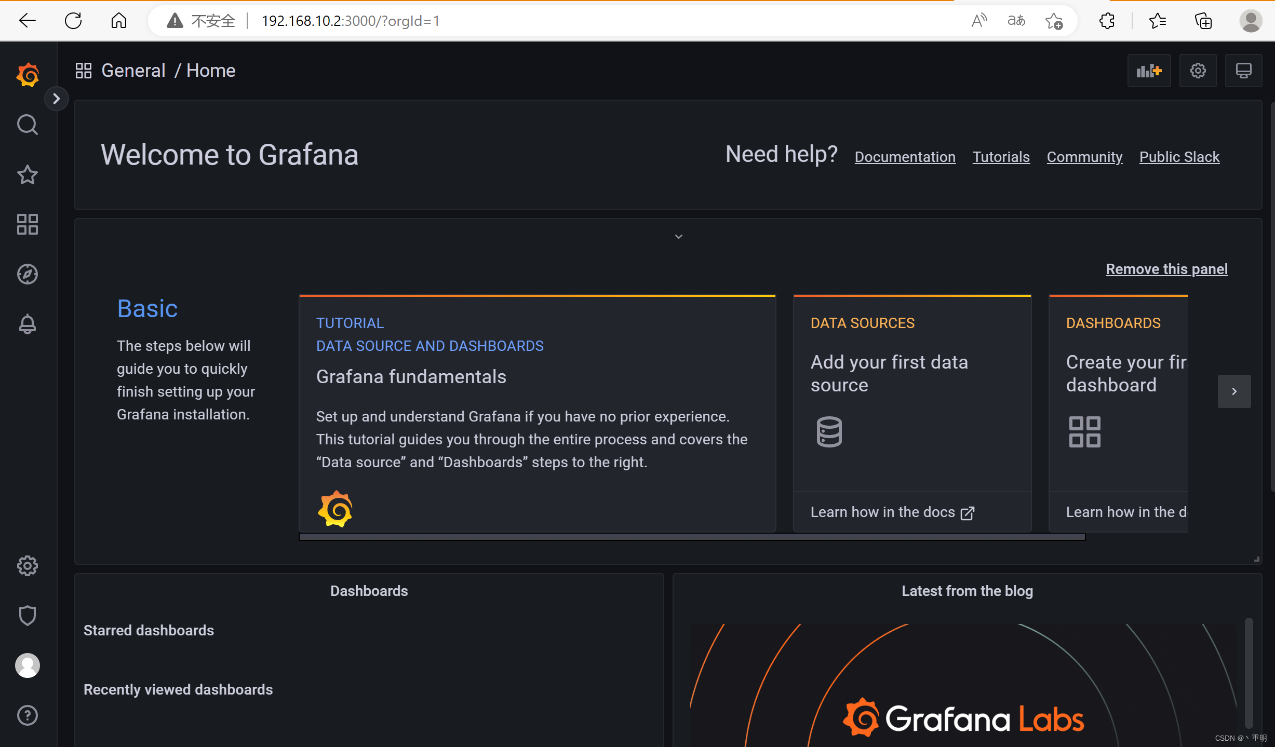This screenshot has height=747, width=1275.
Task: Open Server Admin shield icon
Action: pyautogui.click(x=28, y=616)
